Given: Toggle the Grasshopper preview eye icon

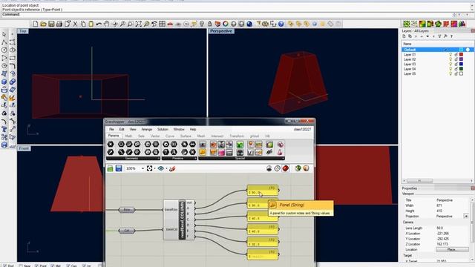Looking at the screenshot, I should [x=160, y=168].
